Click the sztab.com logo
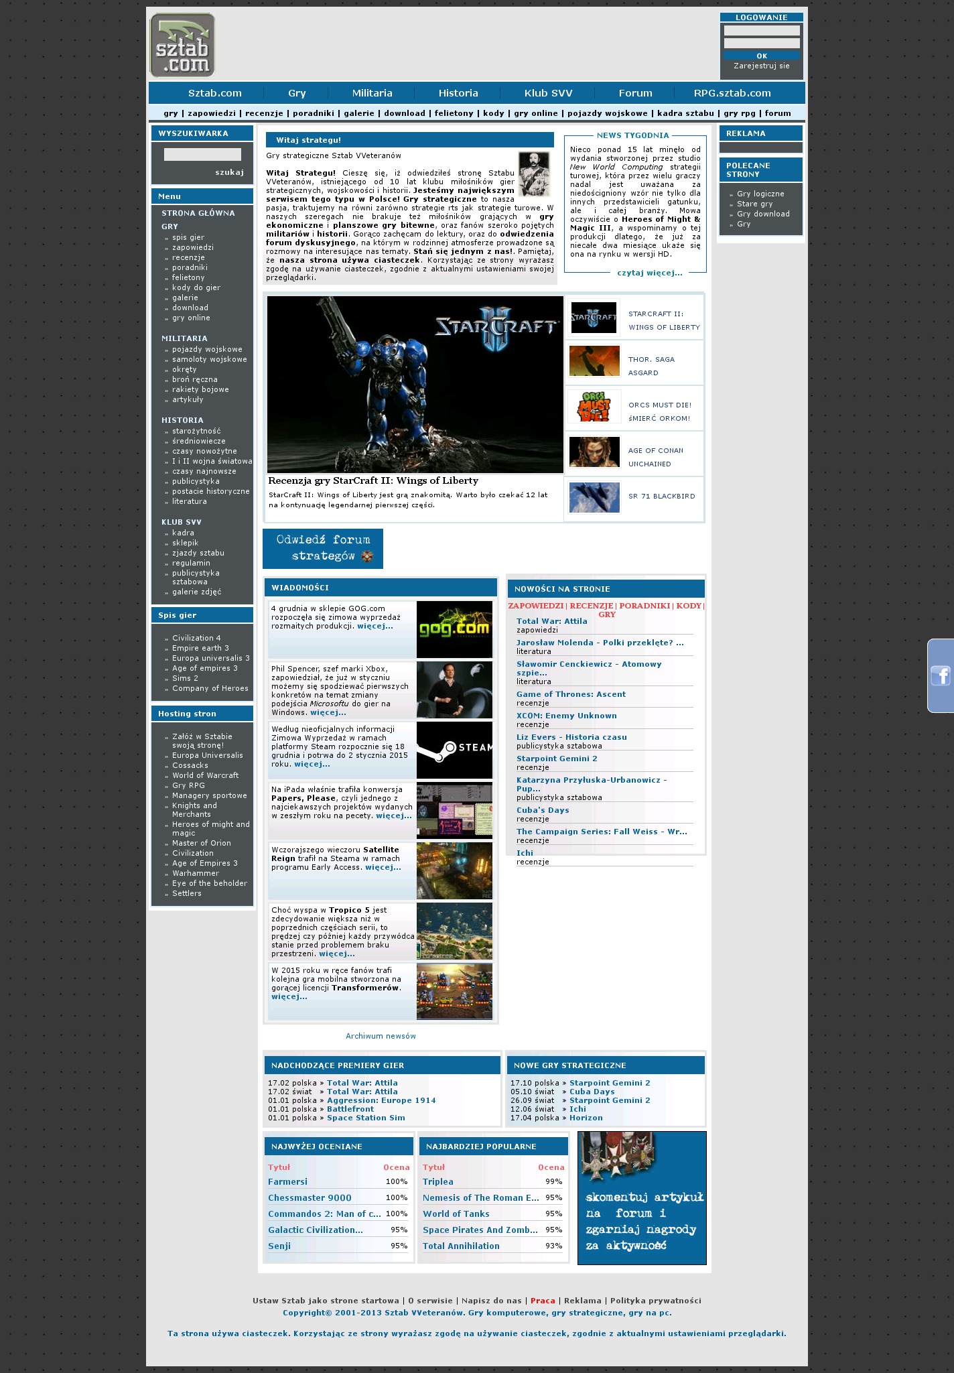954x1373 pixels. pyautogui.click(x=182, y=46)
